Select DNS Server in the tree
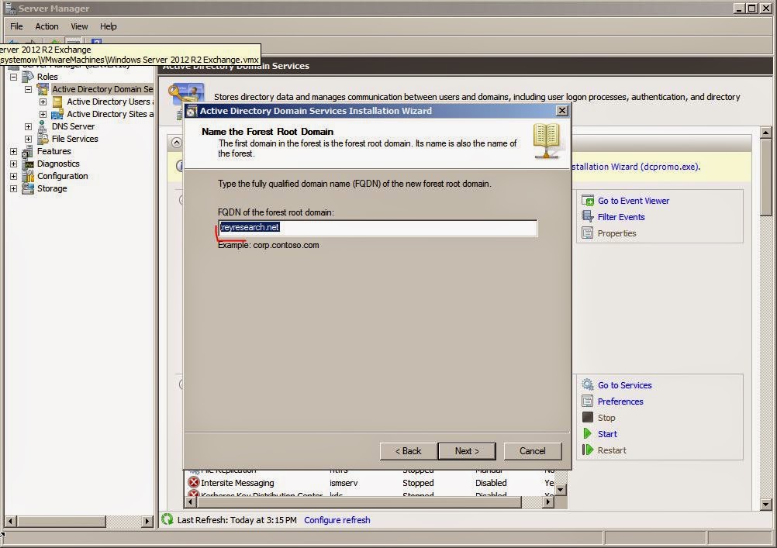 click(x=73, y=126)
